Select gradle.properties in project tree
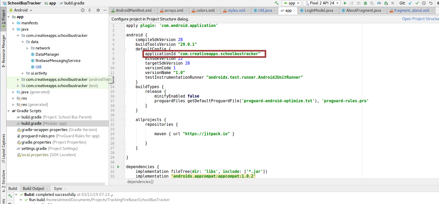Screen dimensions: 439x204 (x=36, y=142)
